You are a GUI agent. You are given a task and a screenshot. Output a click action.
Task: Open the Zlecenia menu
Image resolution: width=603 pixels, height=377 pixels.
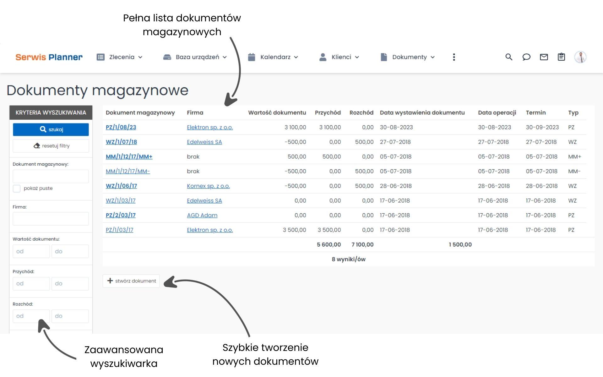point(120,57)
